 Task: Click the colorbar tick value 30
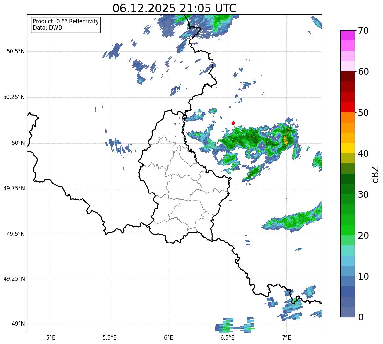pyautogui.click(x=363, y=194)
